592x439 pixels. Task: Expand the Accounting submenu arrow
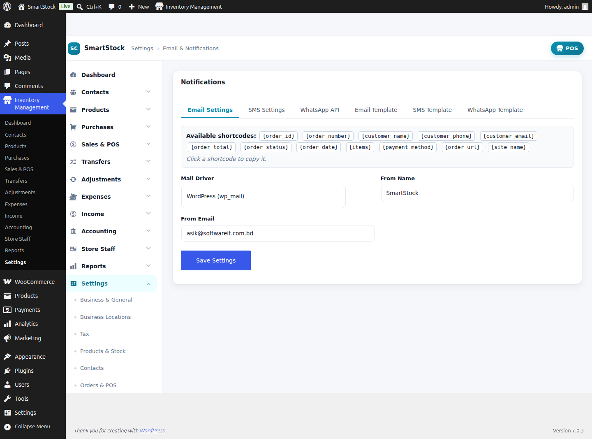(148, 231)
